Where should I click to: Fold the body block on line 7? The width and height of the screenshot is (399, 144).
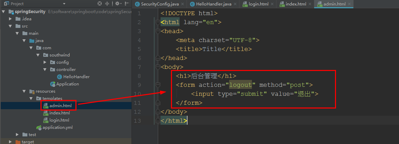tap(158, 67)
